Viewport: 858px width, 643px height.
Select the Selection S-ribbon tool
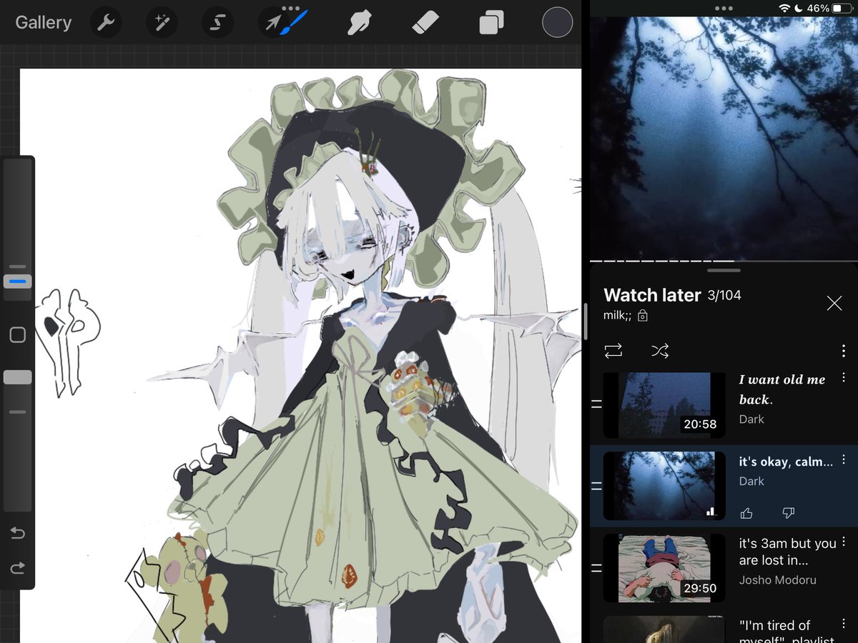217,23
